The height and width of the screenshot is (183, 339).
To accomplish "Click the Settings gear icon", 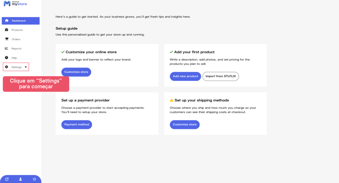I will coord(7,67).
